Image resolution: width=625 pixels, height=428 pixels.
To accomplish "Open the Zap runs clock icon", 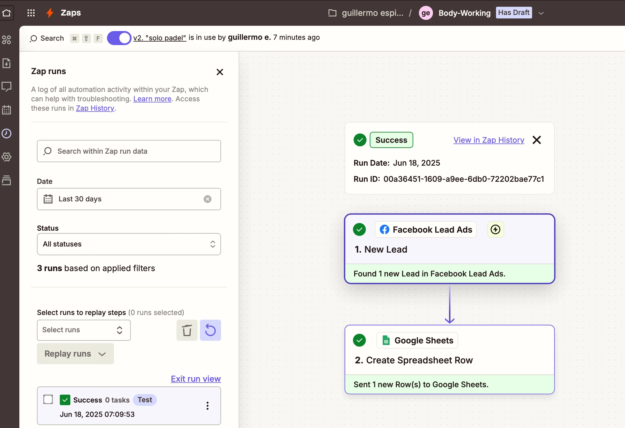I will click(x=6, y=133).
